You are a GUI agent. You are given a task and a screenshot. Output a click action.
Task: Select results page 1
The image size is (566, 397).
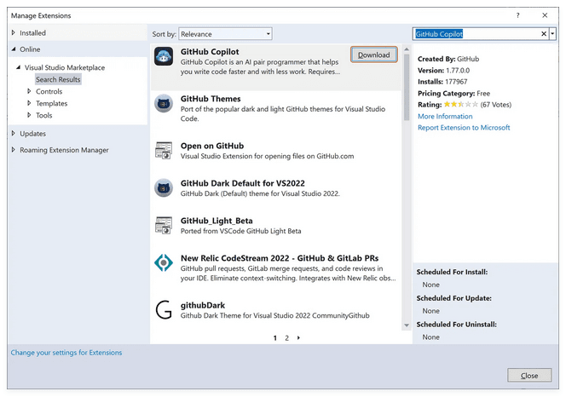(x=275, y=338)
